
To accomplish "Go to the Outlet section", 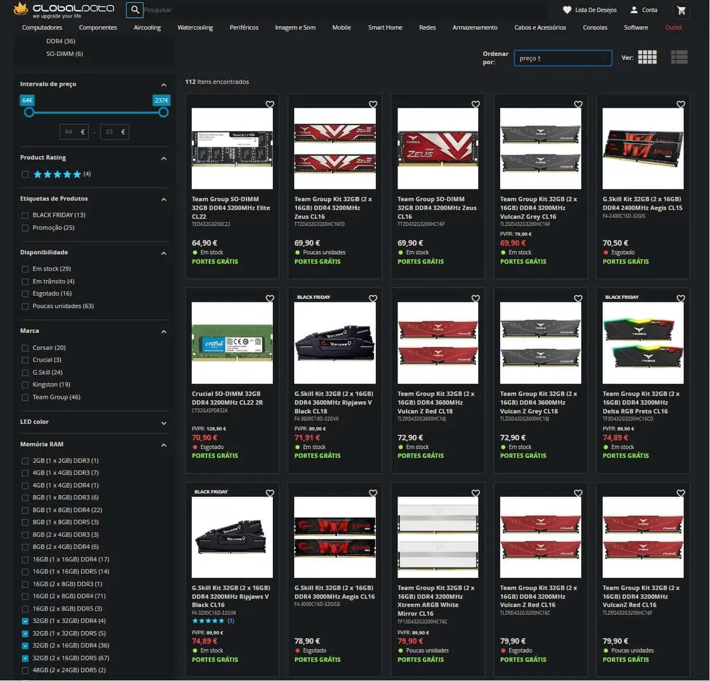I will [x=674, y=27].
